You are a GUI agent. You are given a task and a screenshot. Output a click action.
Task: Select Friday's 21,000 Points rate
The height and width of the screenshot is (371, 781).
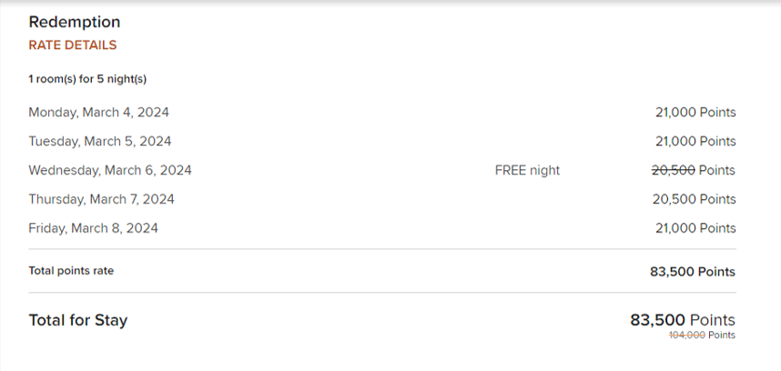695,228
